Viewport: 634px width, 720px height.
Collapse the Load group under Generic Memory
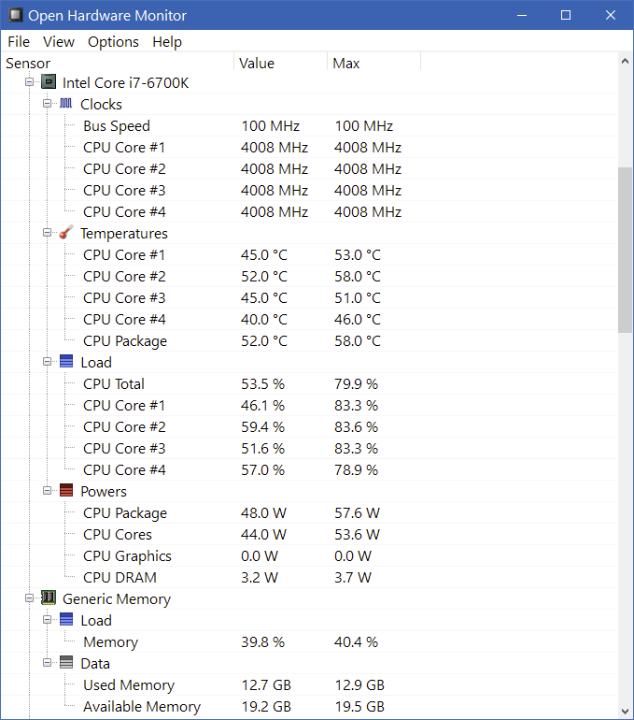tap(48, 620)
